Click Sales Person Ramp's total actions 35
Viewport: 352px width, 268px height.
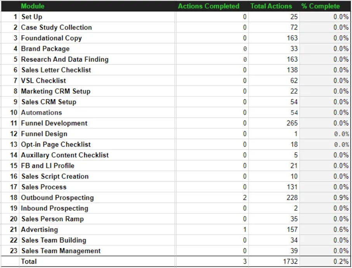click(x=294, y=219)
